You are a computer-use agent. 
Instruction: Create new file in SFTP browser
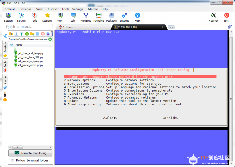[x=37, y=34]
